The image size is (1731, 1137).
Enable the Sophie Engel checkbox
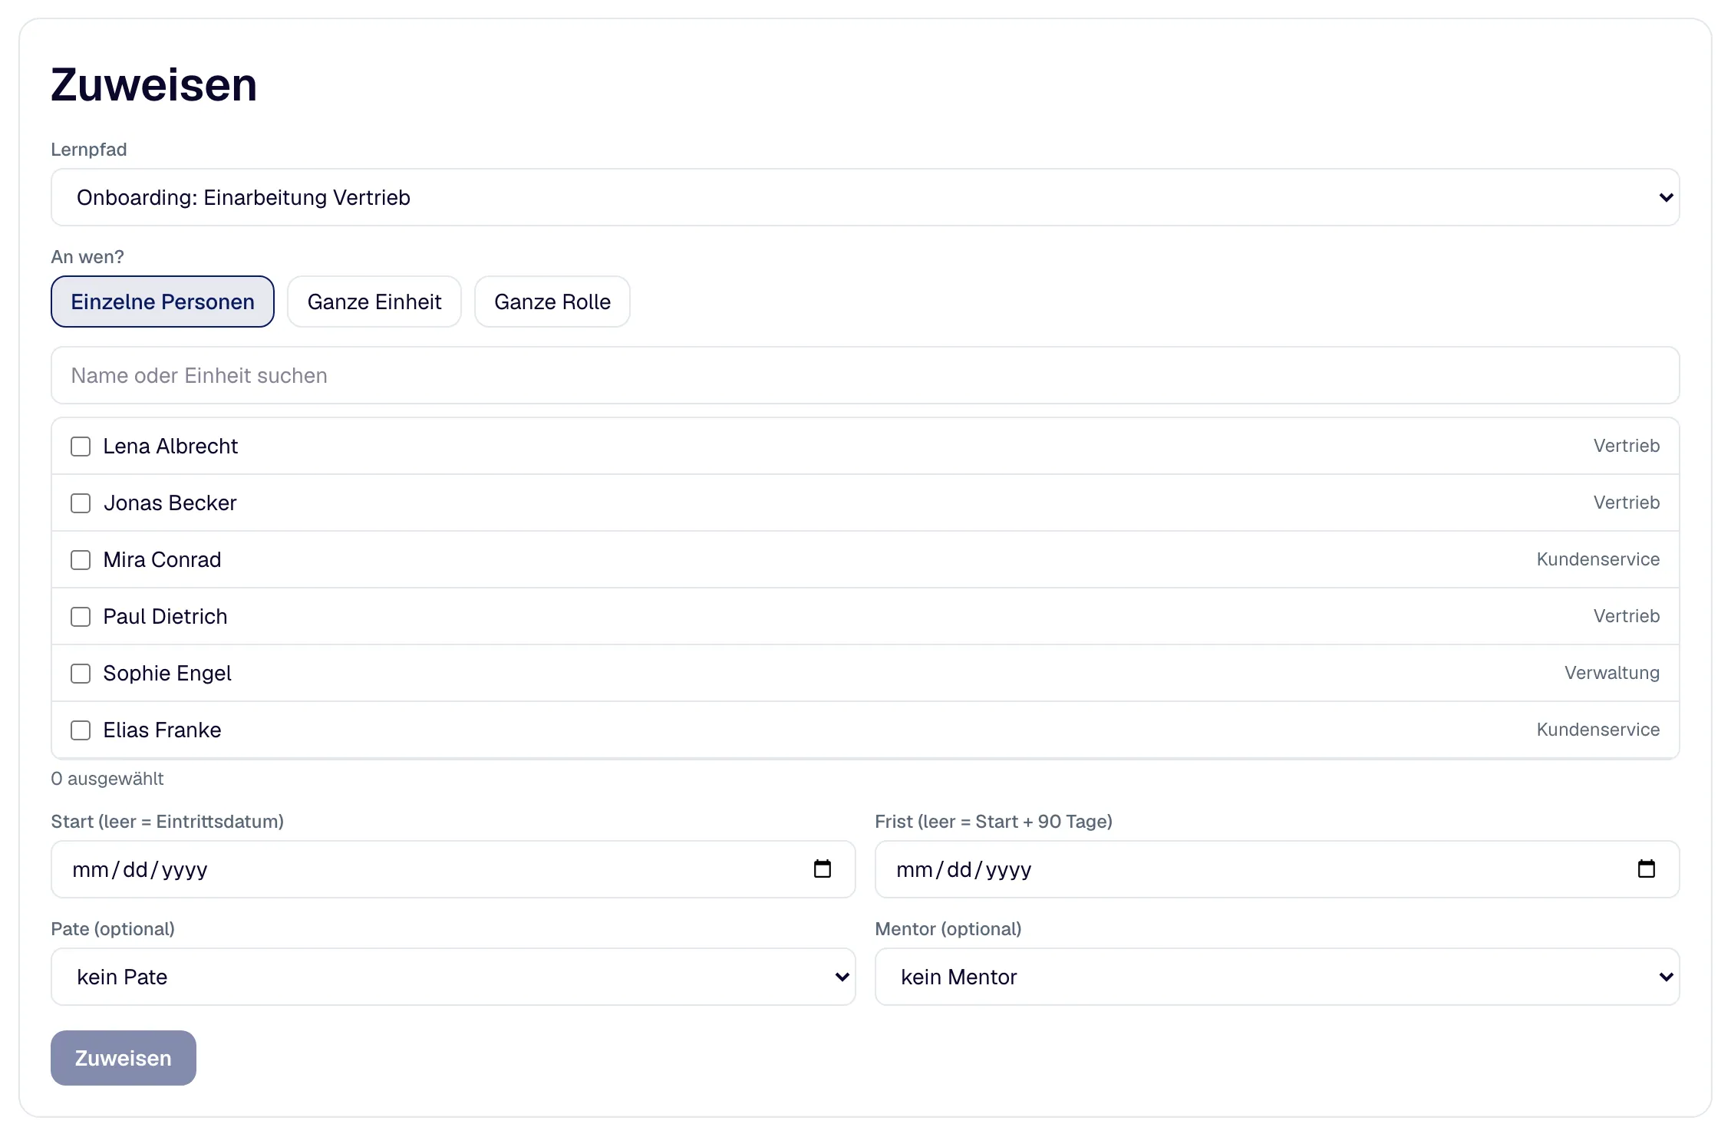pos(81,674)
